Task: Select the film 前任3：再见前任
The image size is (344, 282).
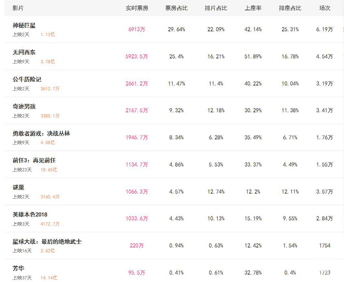Action: [34, 160]
